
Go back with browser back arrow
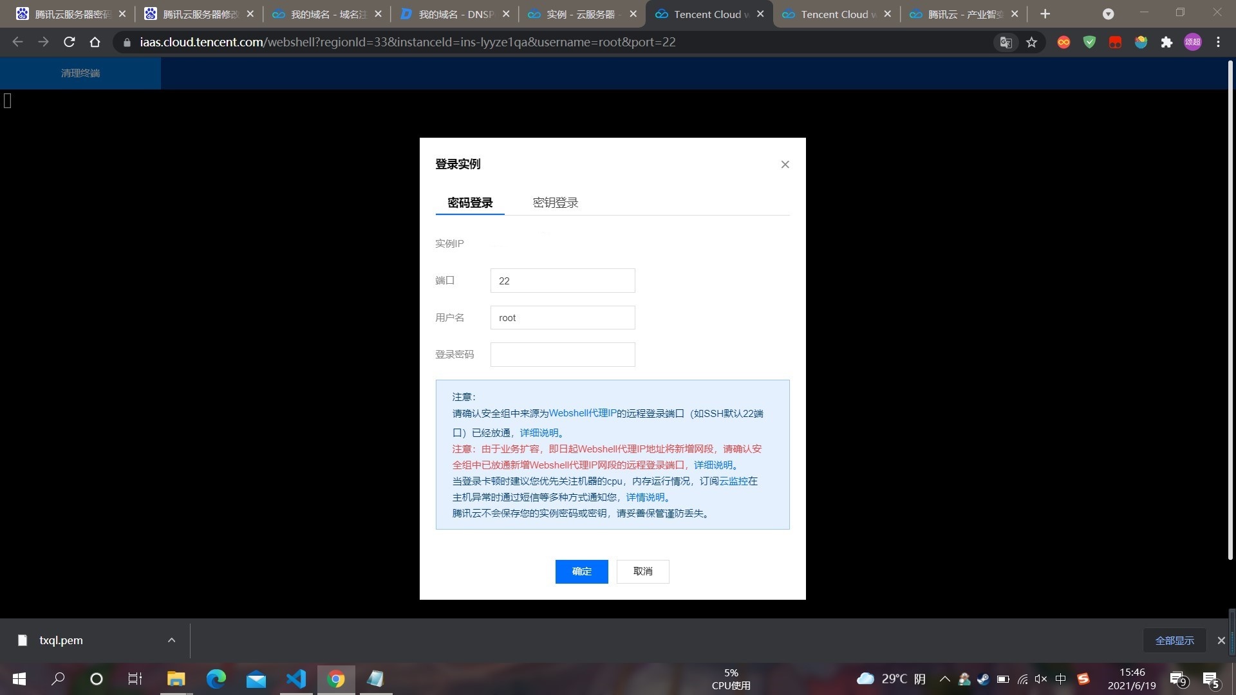pos(17,42)
